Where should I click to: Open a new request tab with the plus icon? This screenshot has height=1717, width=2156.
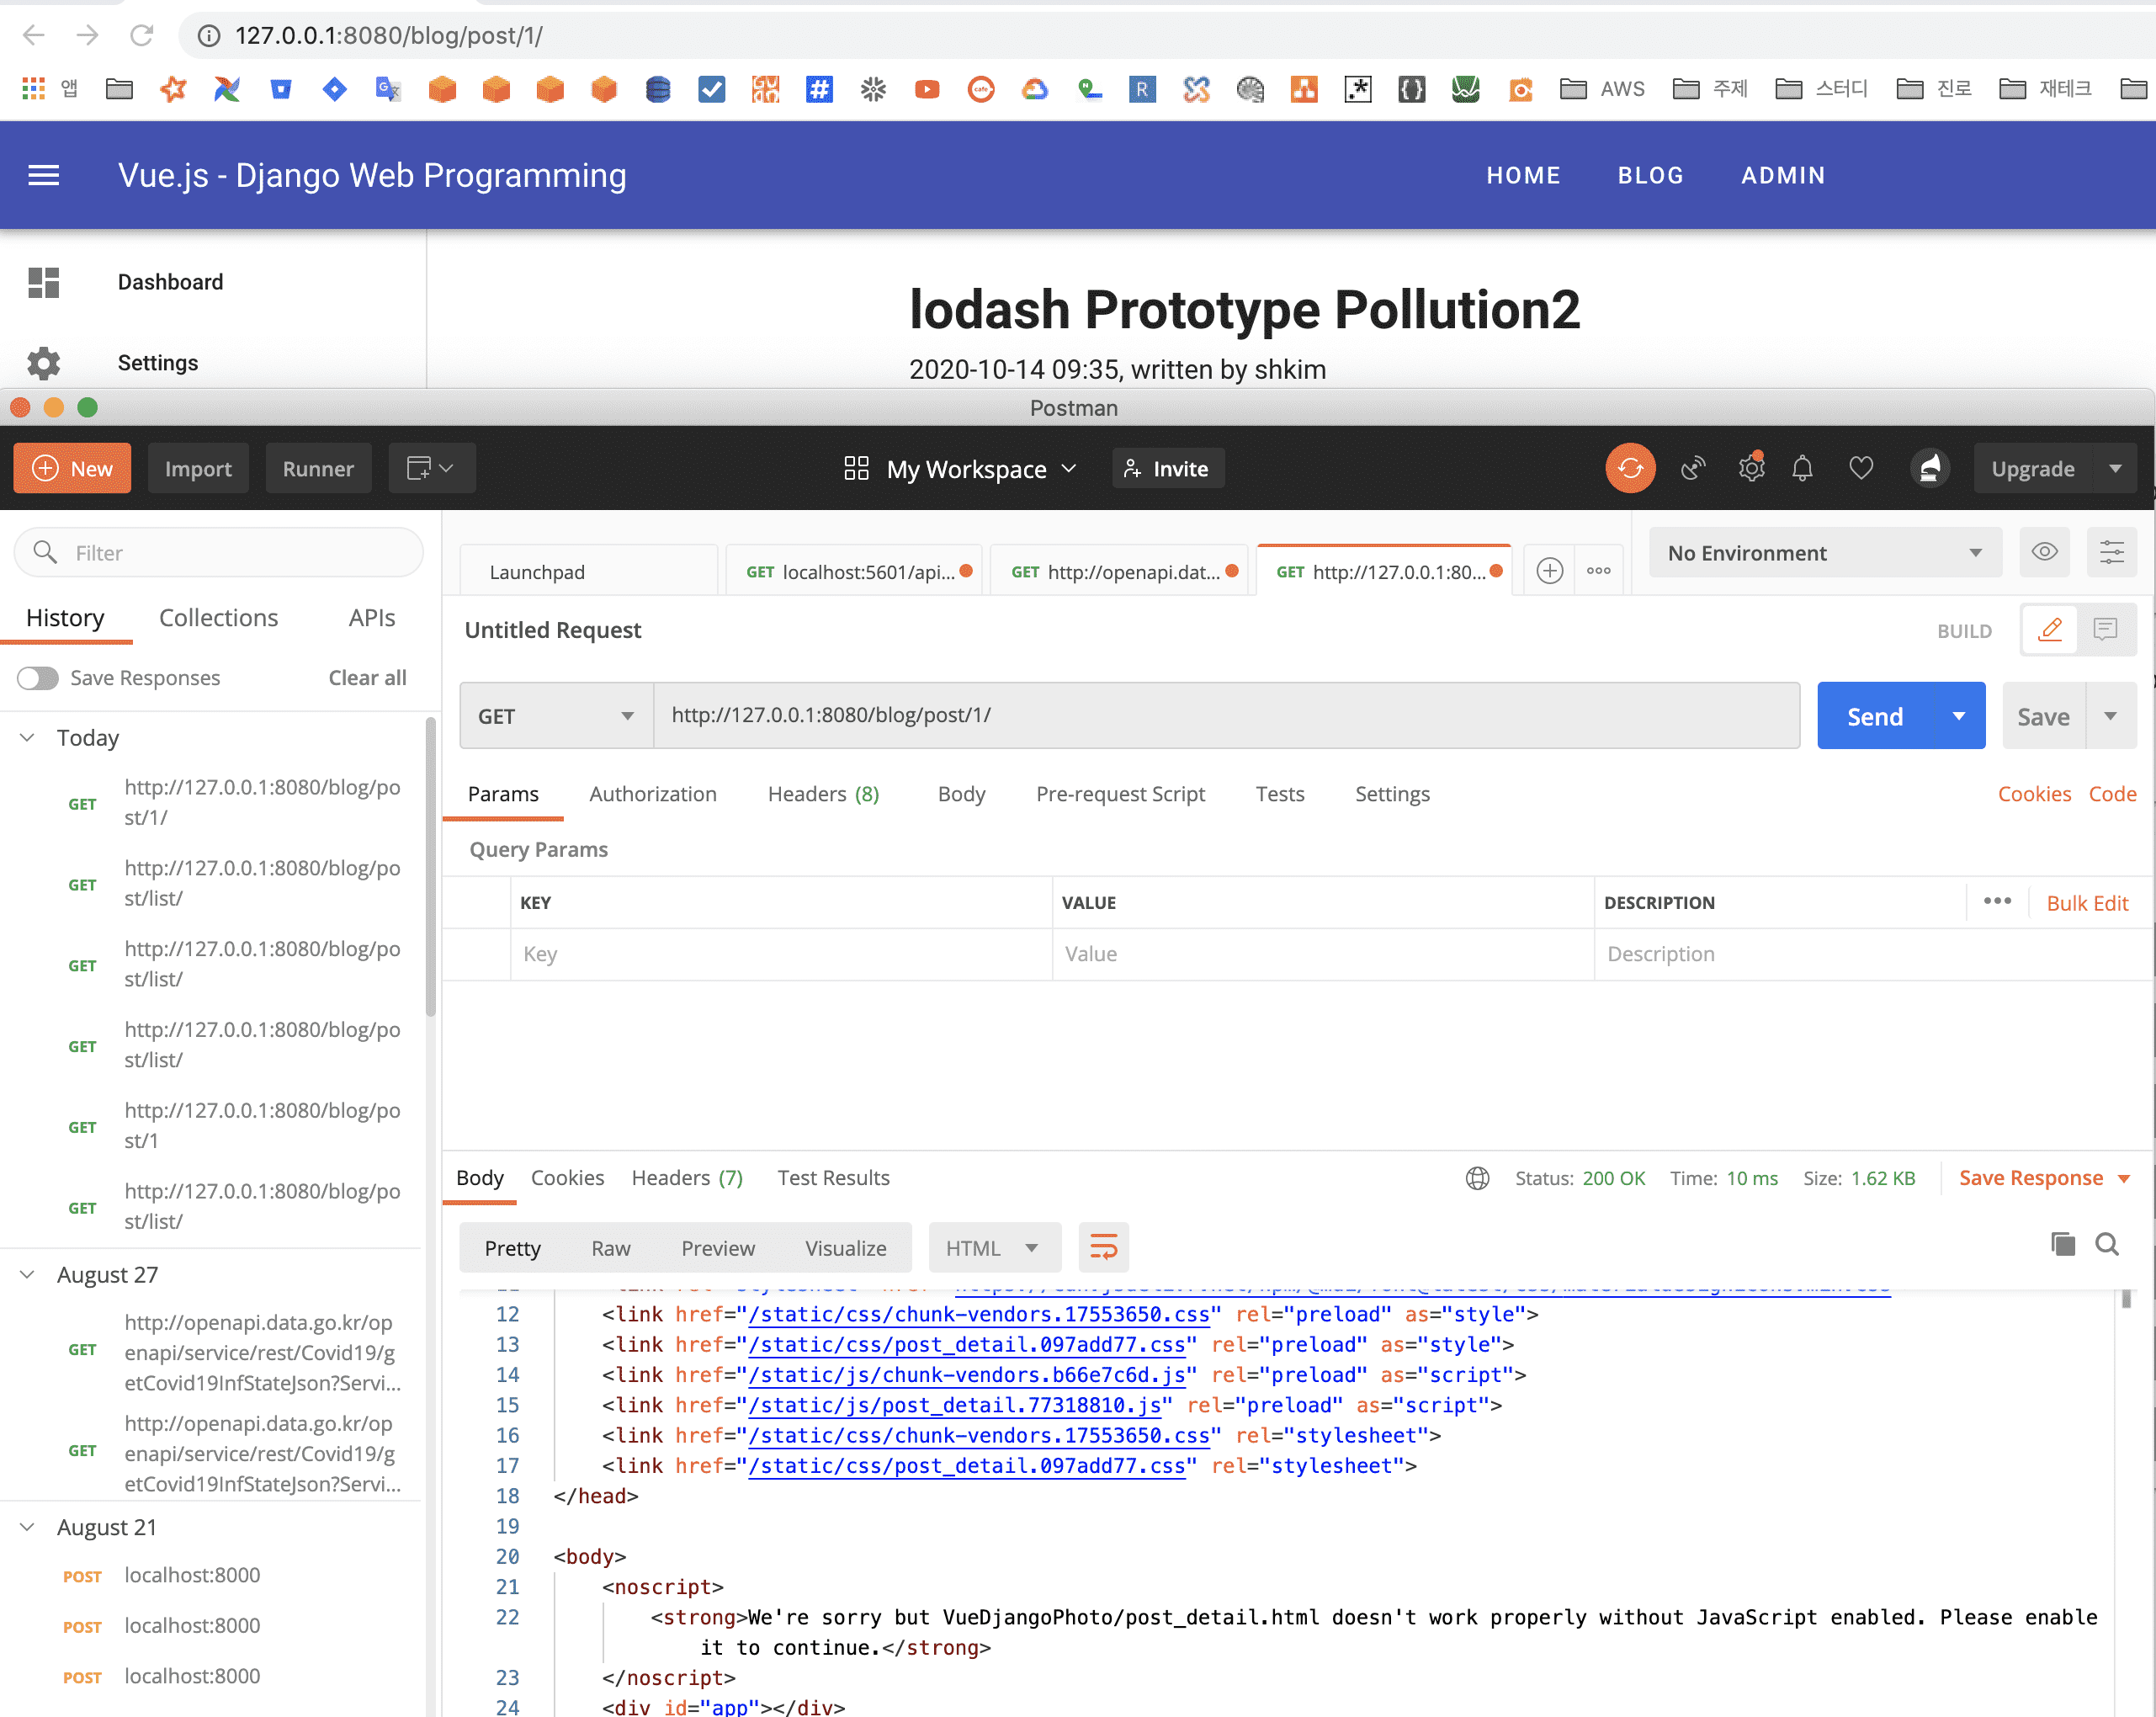1549,571
